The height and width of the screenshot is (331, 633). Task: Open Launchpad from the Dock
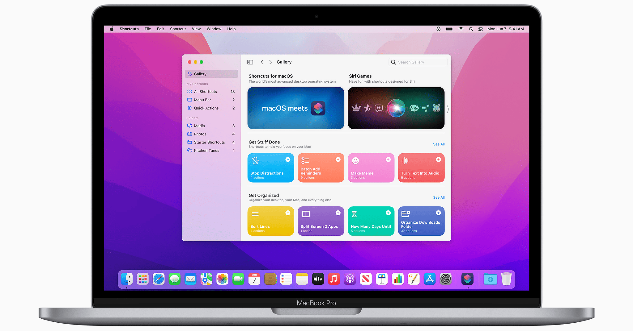(x=142, y=279)
